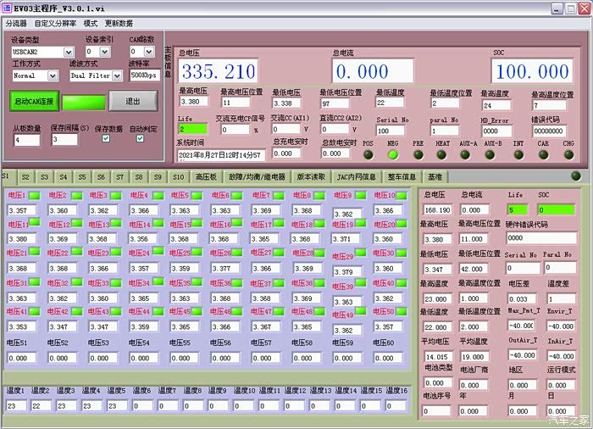The image size is (593, 429).
Task: Expand the 工作方式 Normal dropdown
Action: click(35, 75)
